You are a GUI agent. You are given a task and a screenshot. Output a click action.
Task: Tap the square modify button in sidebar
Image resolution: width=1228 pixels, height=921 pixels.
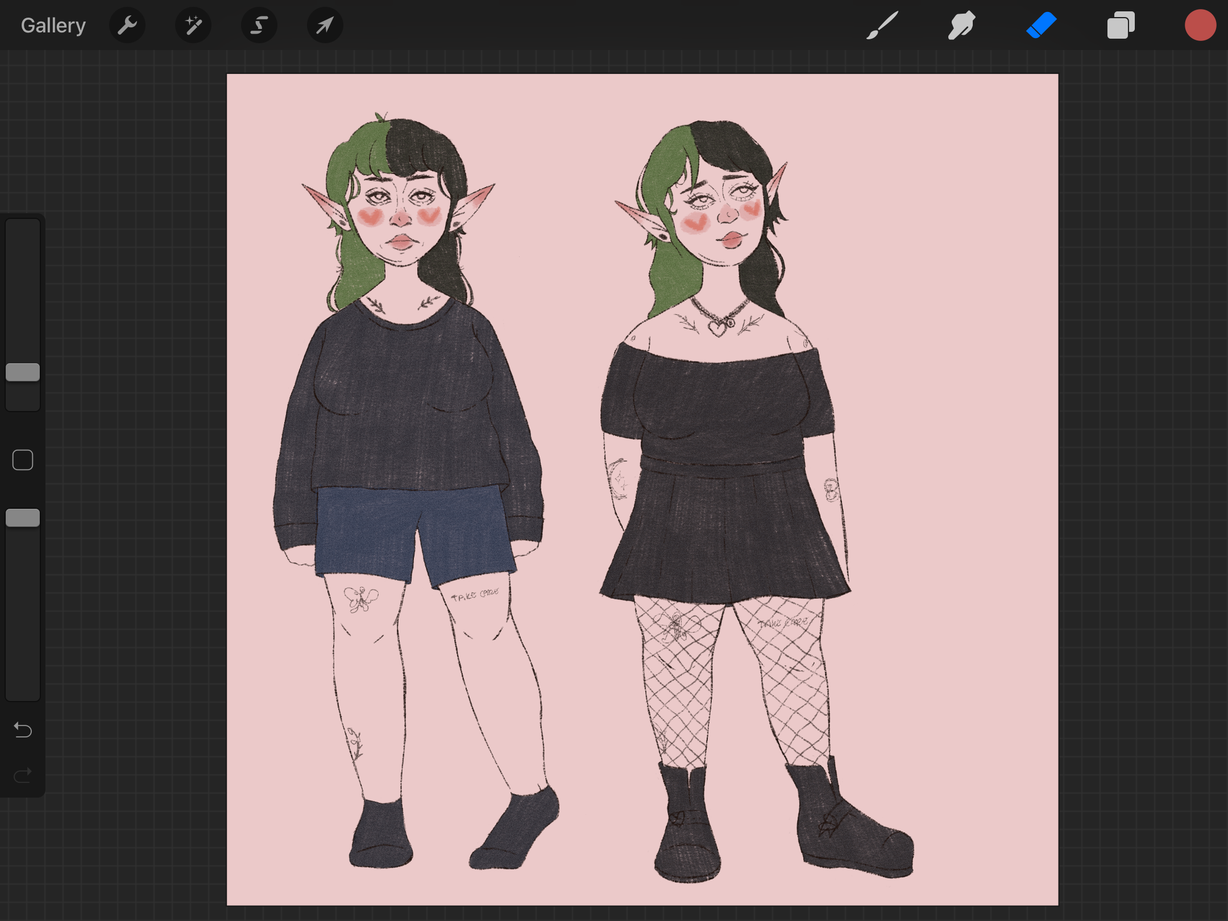point(23,460)
